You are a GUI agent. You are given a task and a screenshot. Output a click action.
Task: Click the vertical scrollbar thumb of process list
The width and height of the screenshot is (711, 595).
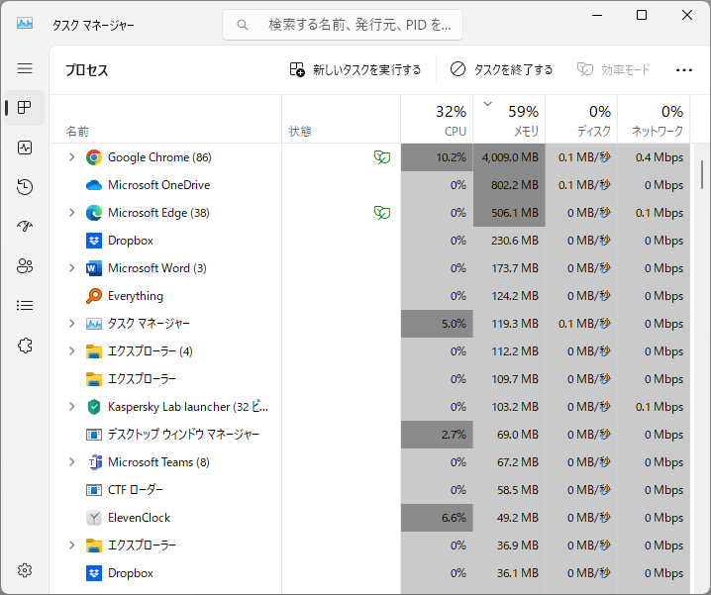(701, 174)
